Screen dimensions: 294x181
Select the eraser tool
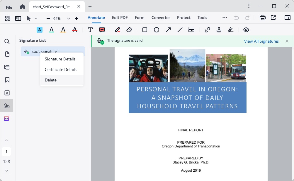tap(129, 29)
